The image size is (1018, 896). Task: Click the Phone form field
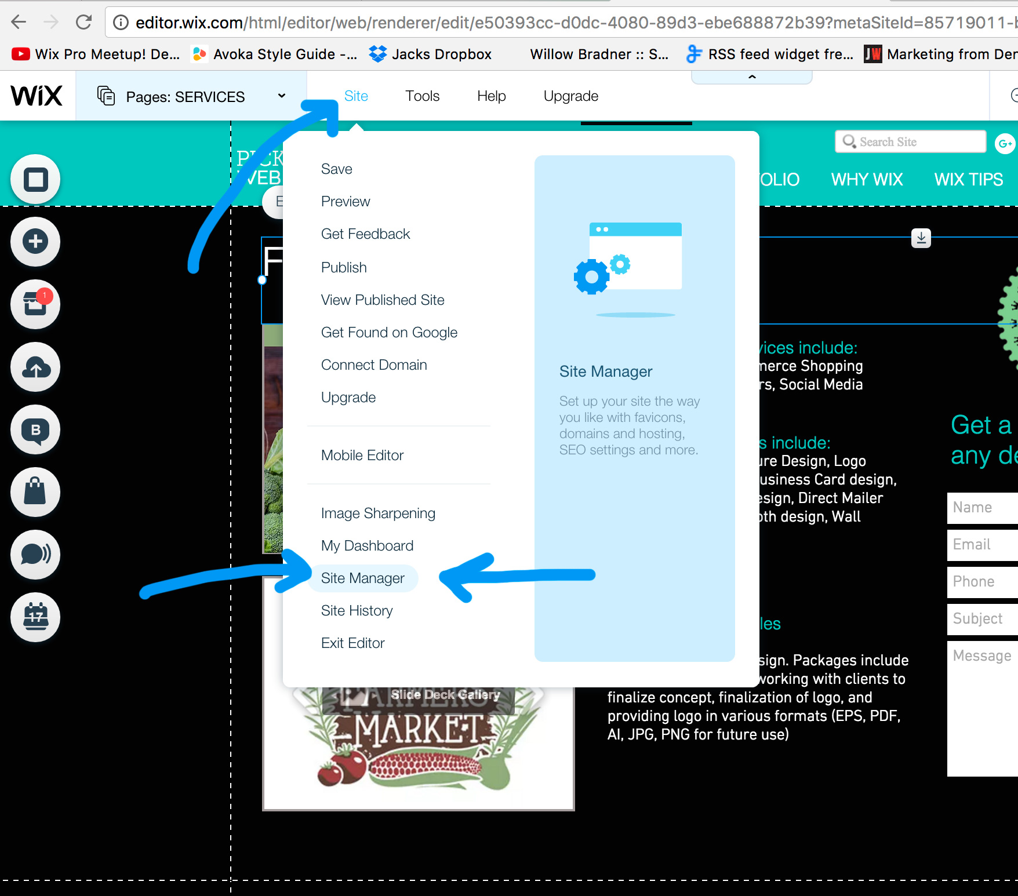click(983, 582)
